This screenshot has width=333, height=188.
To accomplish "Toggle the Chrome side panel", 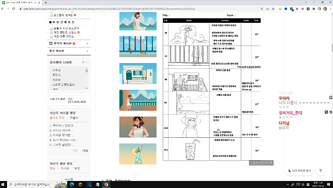I will click(319, 9).
